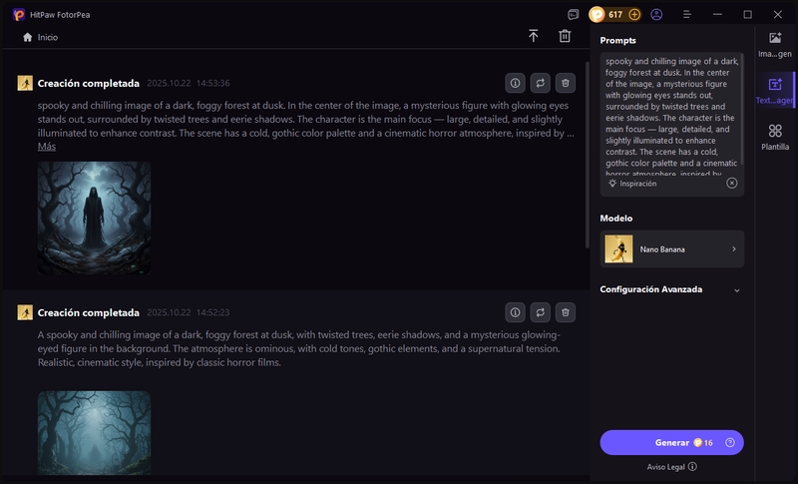Click the trash icon in the top header

(x=565, y=36)
